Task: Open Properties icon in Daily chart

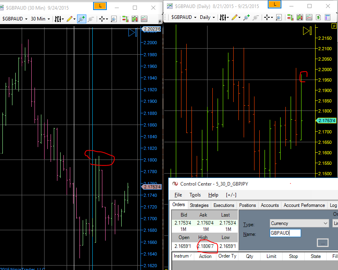Action: (328, 17)
